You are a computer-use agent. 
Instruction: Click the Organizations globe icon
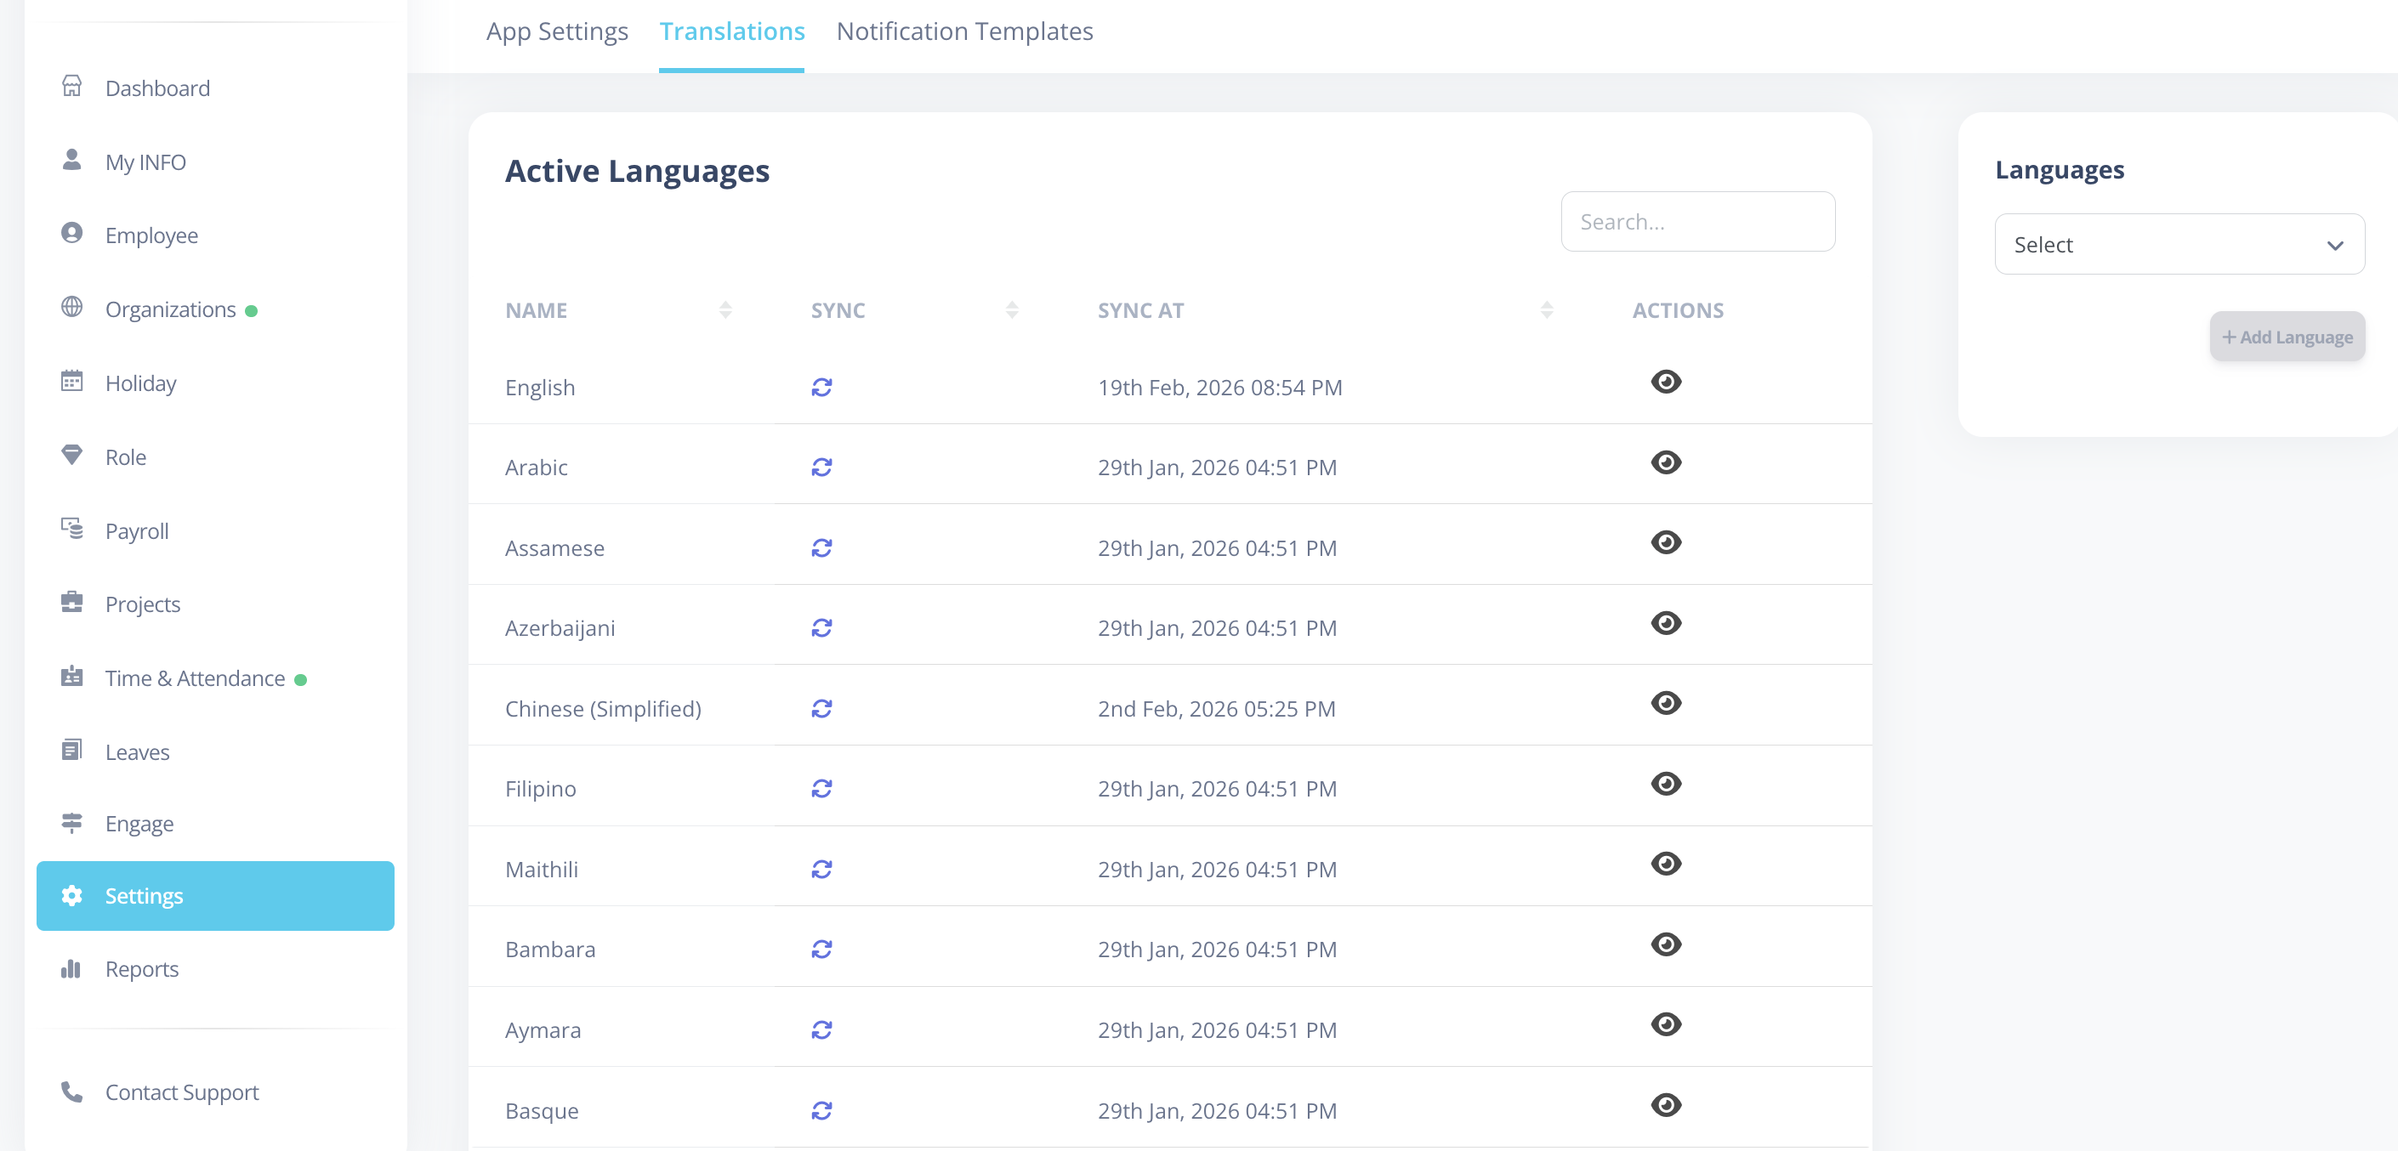[71, 307]
